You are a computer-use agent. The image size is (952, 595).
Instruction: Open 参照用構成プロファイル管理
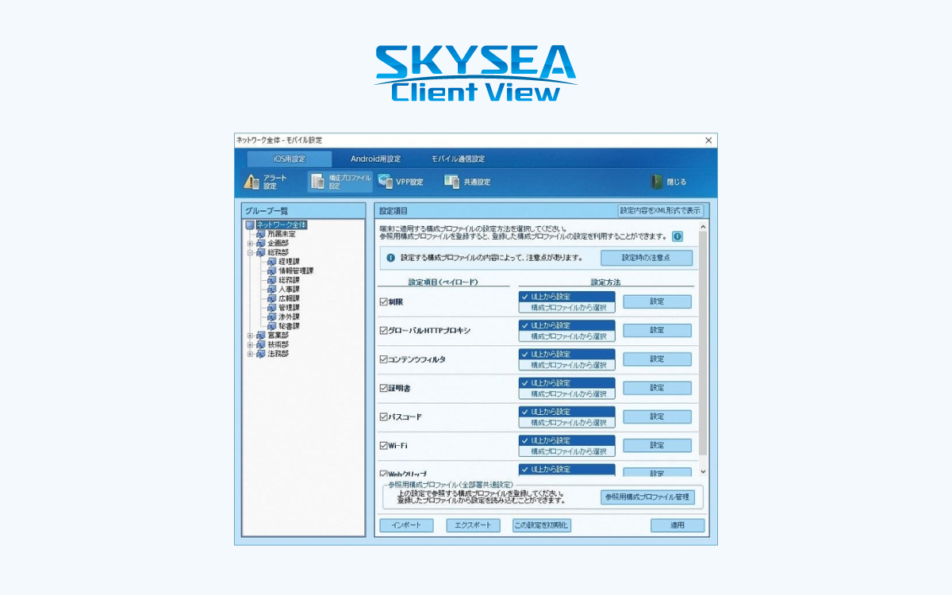pyautogui.click(x=649, y=497)
